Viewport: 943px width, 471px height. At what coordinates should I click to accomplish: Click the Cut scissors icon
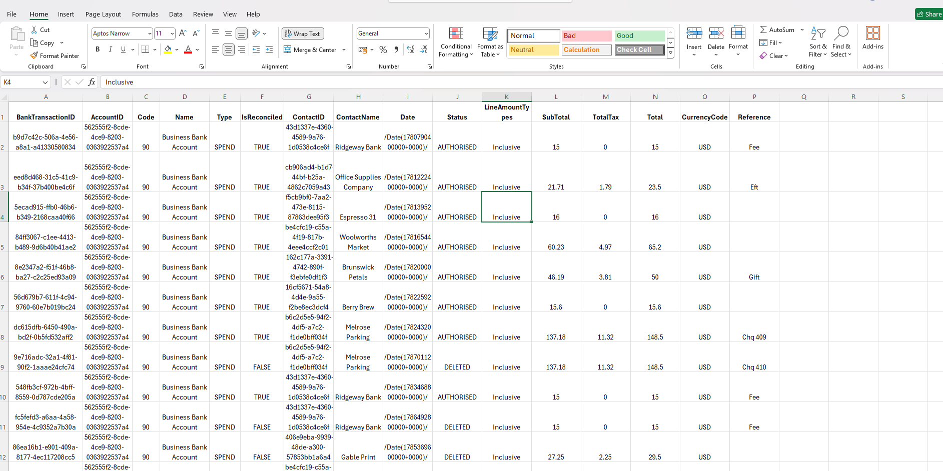click(x=34, y=30)
